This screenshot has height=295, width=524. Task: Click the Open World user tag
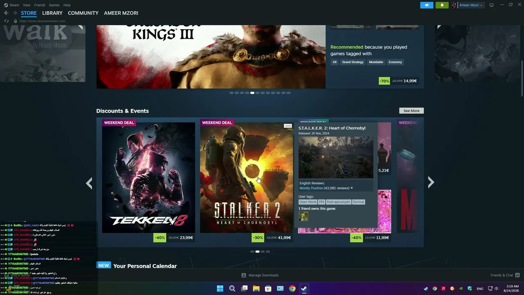pos(308,202)
